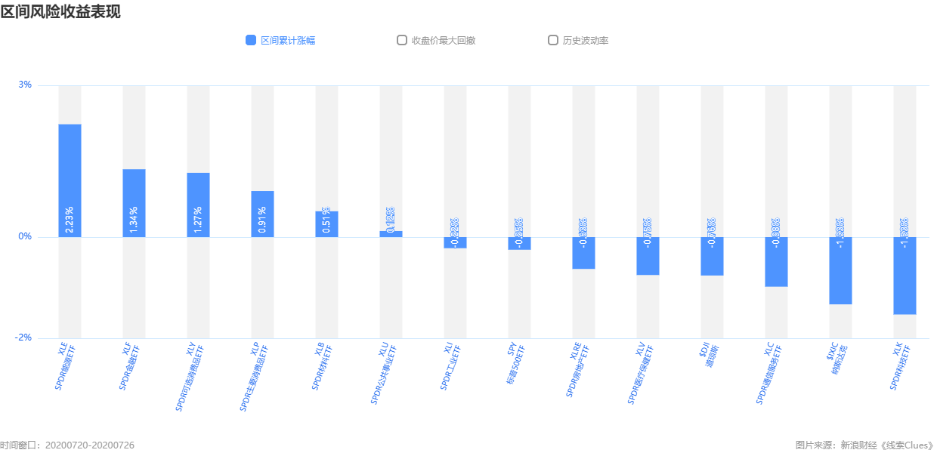This screenshot has width=937, height=453.
Task: Click the $IXIC 纳斯达克 negative bar
Action: [x=840, y=270]
